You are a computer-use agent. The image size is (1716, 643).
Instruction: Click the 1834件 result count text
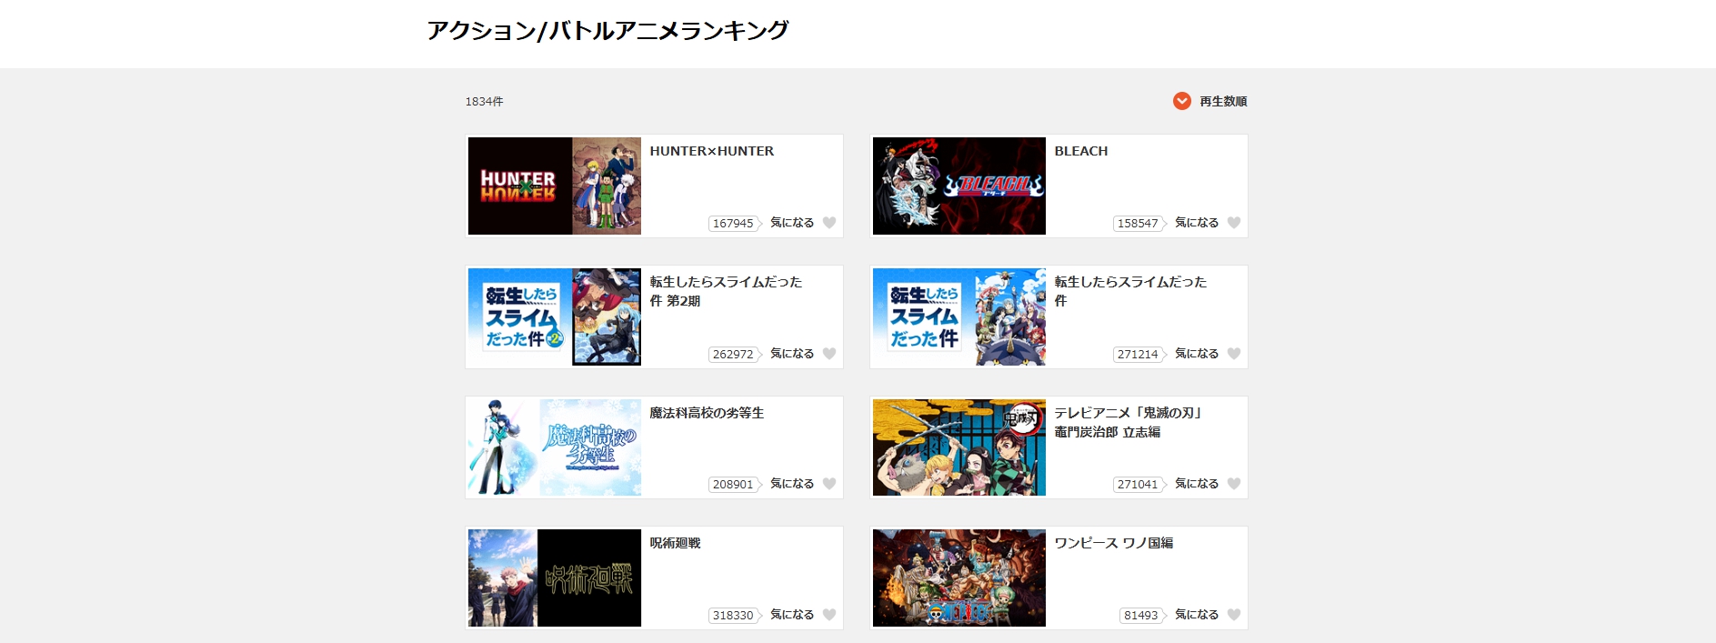point(485,102)
